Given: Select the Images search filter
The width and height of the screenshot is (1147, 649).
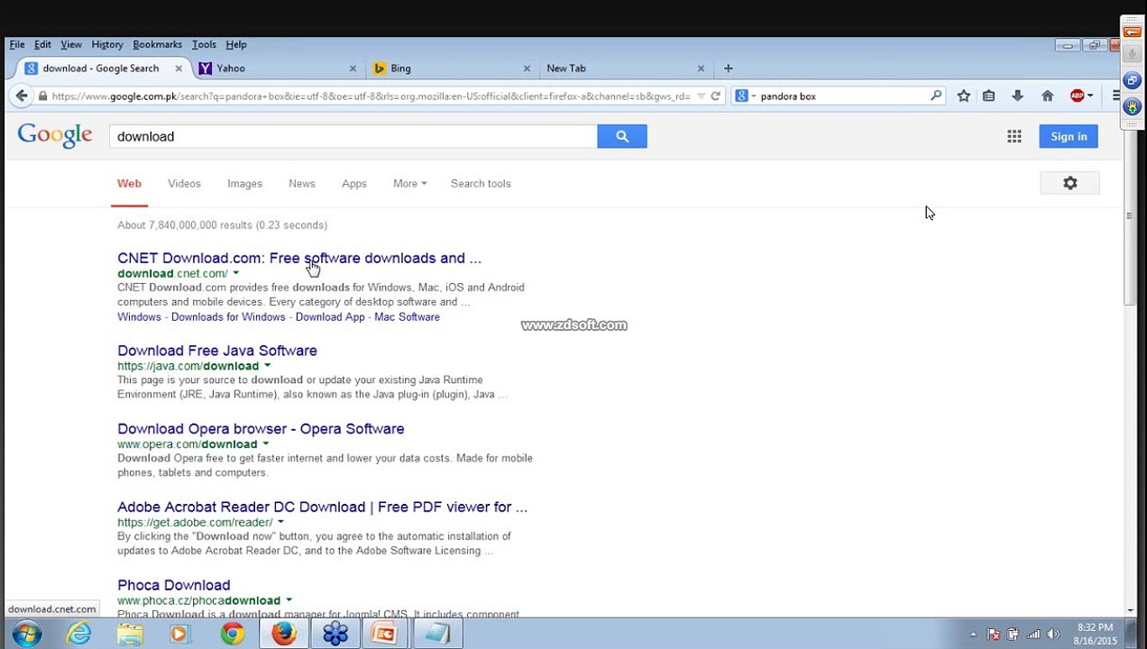Looking at the screenshot, I should [244, 183].
